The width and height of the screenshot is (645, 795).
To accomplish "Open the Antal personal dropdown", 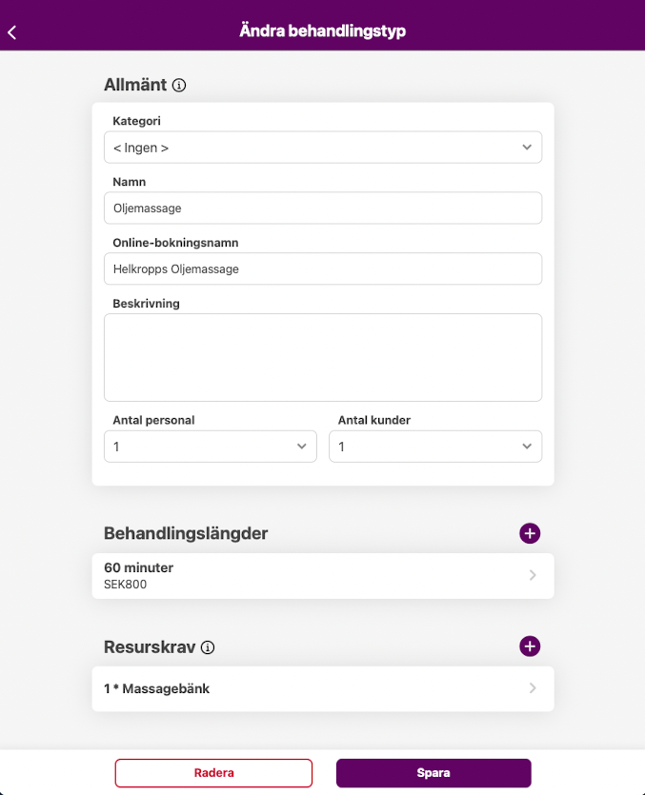I will tap(210, 447).
